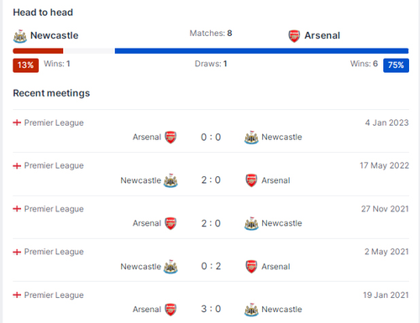Image resolution: width=420 pixels, height=323 pixels.
Task: Click the blue Arsenal wins bar
Action: (x=261, y=51)
